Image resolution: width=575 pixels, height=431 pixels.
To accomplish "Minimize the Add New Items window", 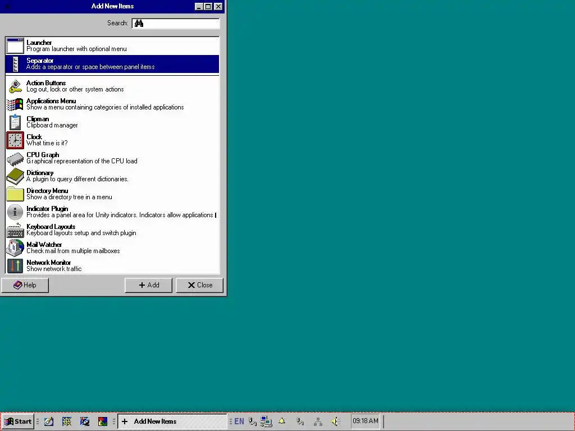I will click(x=198, y=7).
